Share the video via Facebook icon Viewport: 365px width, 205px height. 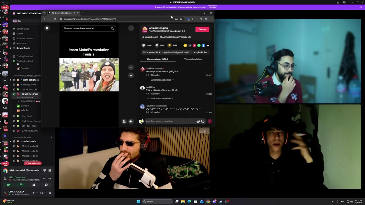pos(203,45)
